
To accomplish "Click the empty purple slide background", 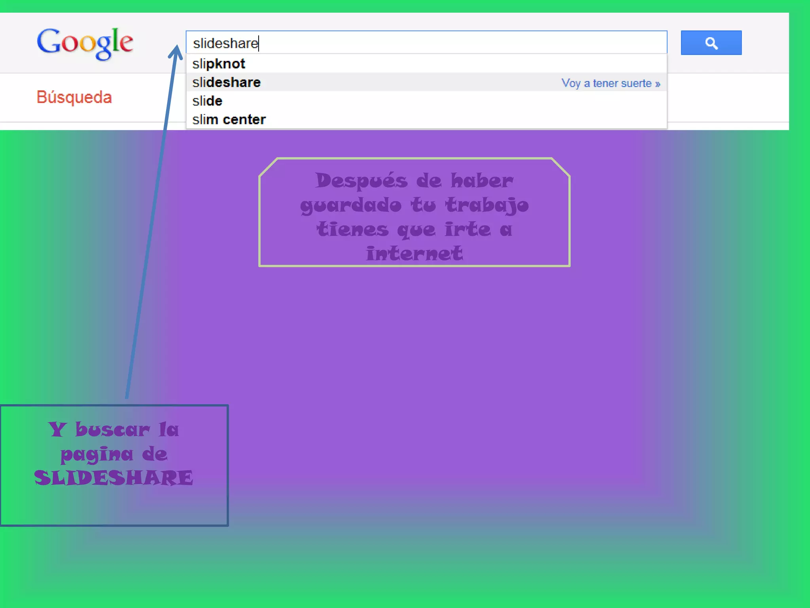I will click(435, 376).
